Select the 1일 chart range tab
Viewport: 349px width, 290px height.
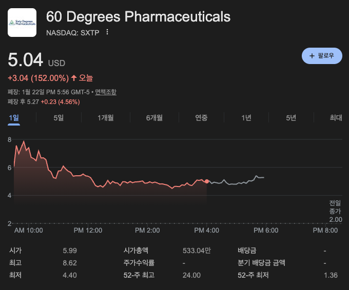(14, 117)
